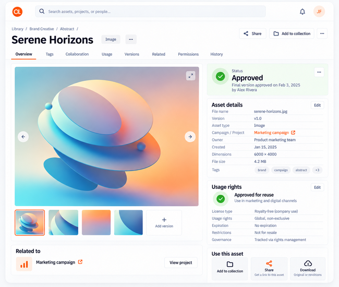Click the Share button in header

(x=252, y=33)
